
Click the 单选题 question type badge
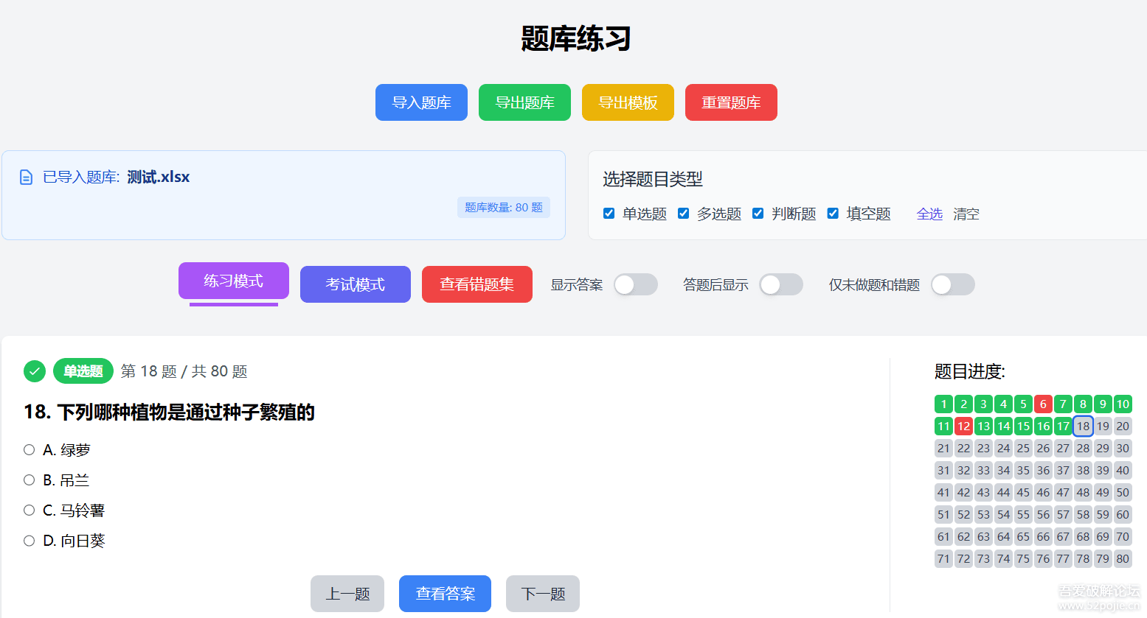[83, 371]
